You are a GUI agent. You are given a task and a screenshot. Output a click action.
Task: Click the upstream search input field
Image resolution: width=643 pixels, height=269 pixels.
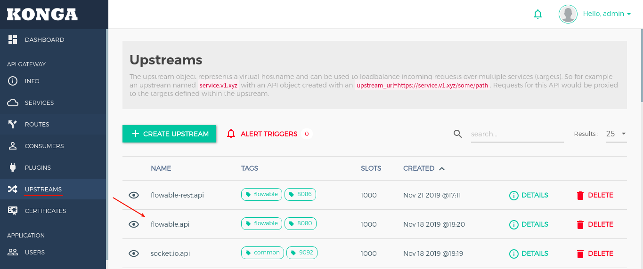point(517,134)
